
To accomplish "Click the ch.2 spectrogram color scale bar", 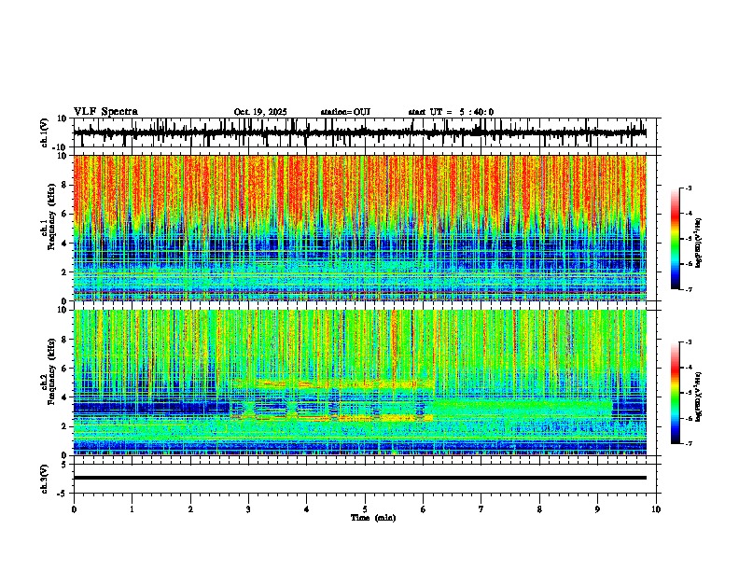I will click(x=676, y=393).
